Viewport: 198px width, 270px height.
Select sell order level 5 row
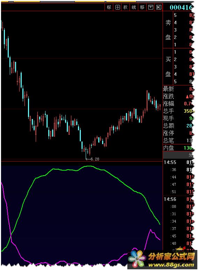coord(184,15)
